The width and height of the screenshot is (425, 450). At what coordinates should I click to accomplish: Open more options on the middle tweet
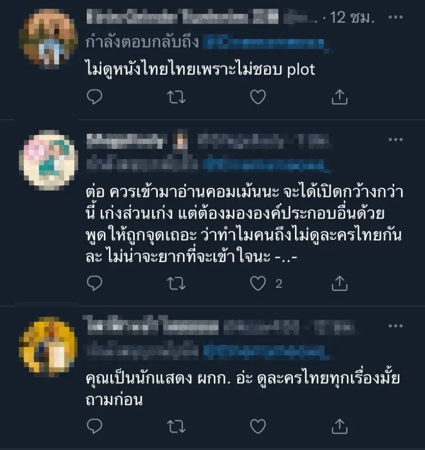point(395,140)
